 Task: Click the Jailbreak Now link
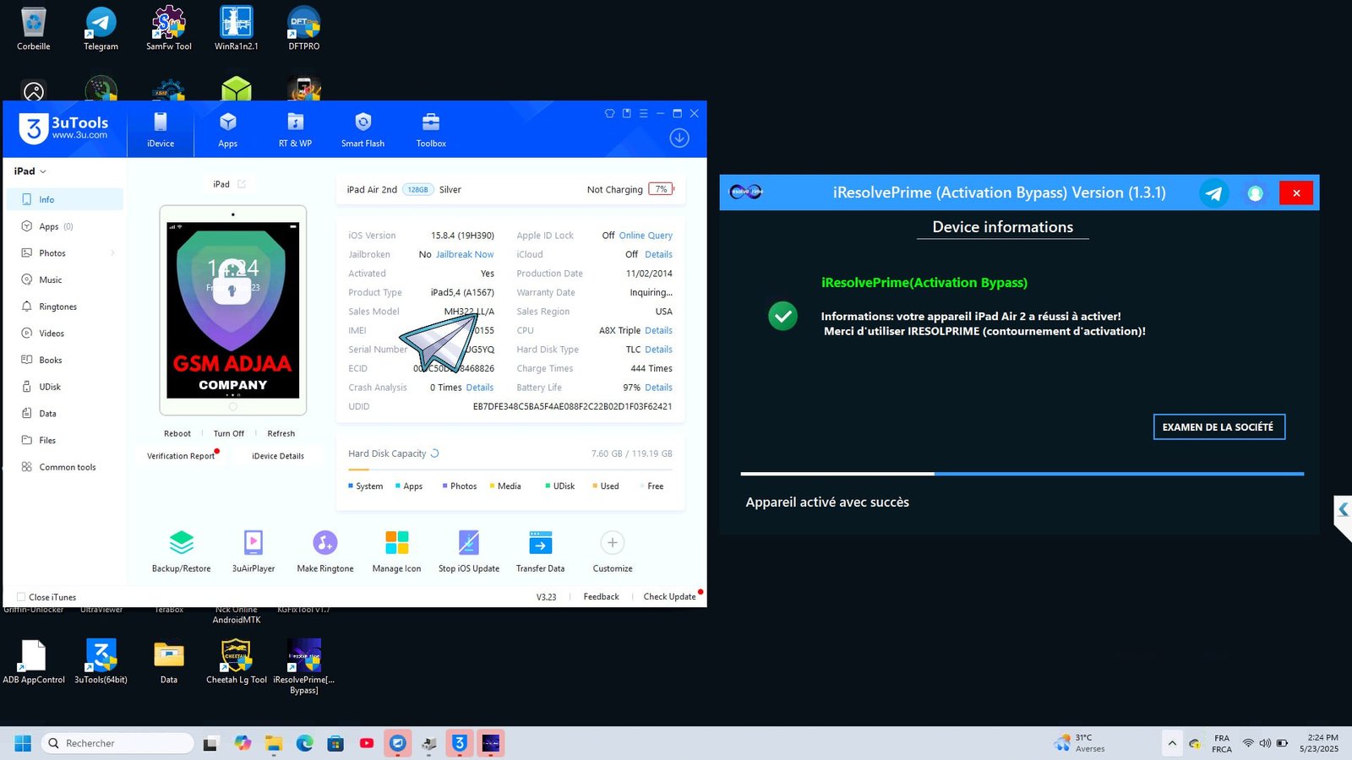[465, 254]
